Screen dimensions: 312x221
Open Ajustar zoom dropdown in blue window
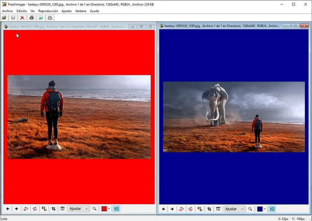(x=234, y=209)
